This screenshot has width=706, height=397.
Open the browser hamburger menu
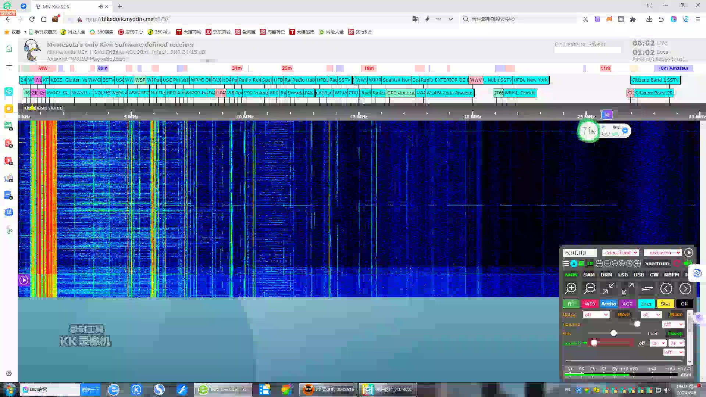(698, 19)
